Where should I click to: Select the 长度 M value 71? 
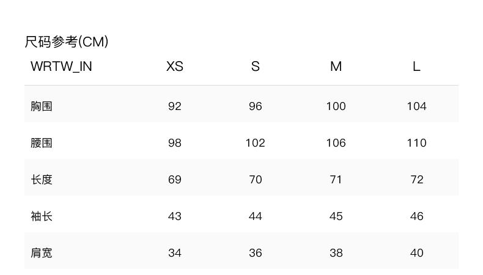pyautogui.click(x=336, y=180)
